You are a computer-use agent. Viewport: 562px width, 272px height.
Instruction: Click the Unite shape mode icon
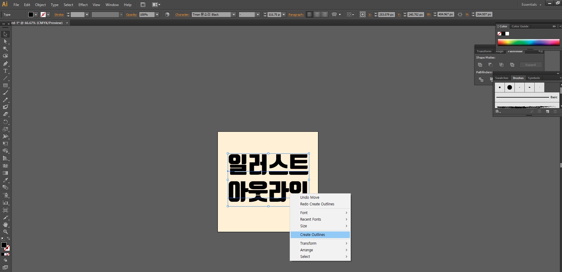[x=480, y=65]
